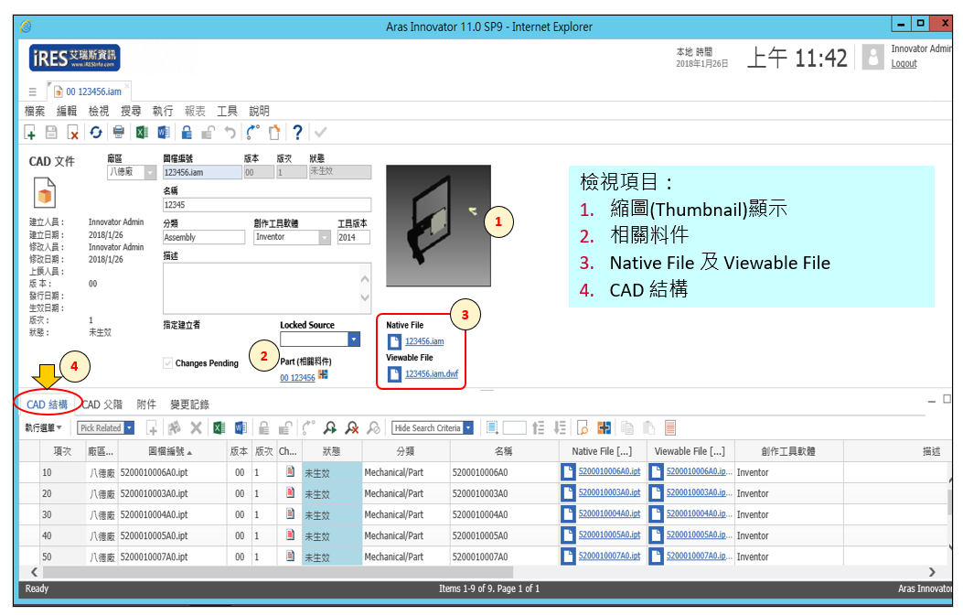963x615 pixels.
Task: Switch to the CAD 結構 tab
Action: (x=48, y=405)
